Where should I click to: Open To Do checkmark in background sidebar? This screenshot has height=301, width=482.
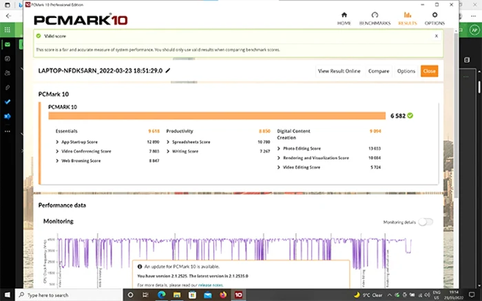point(8,102)
